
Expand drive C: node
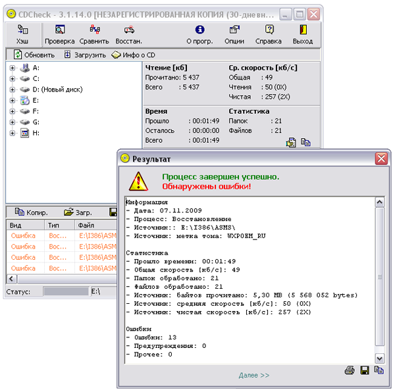(x=12, y=79)
